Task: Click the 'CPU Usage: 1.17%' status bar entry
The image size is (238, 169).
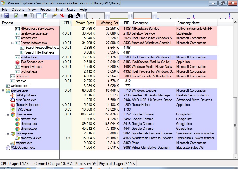Action: point(15,164)
